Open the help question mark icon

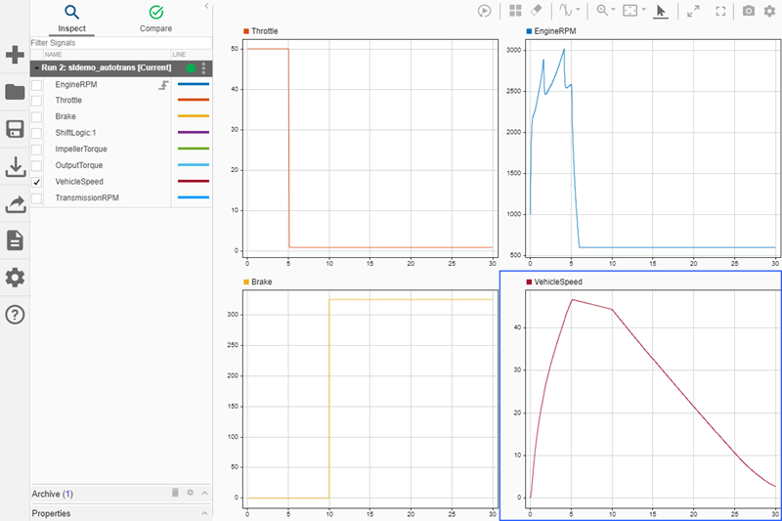click(15, 315)
